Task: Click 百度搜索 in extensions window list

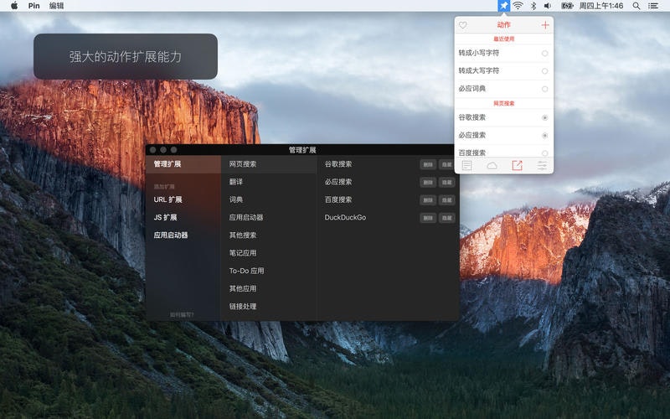Action: tap(338, 199)
